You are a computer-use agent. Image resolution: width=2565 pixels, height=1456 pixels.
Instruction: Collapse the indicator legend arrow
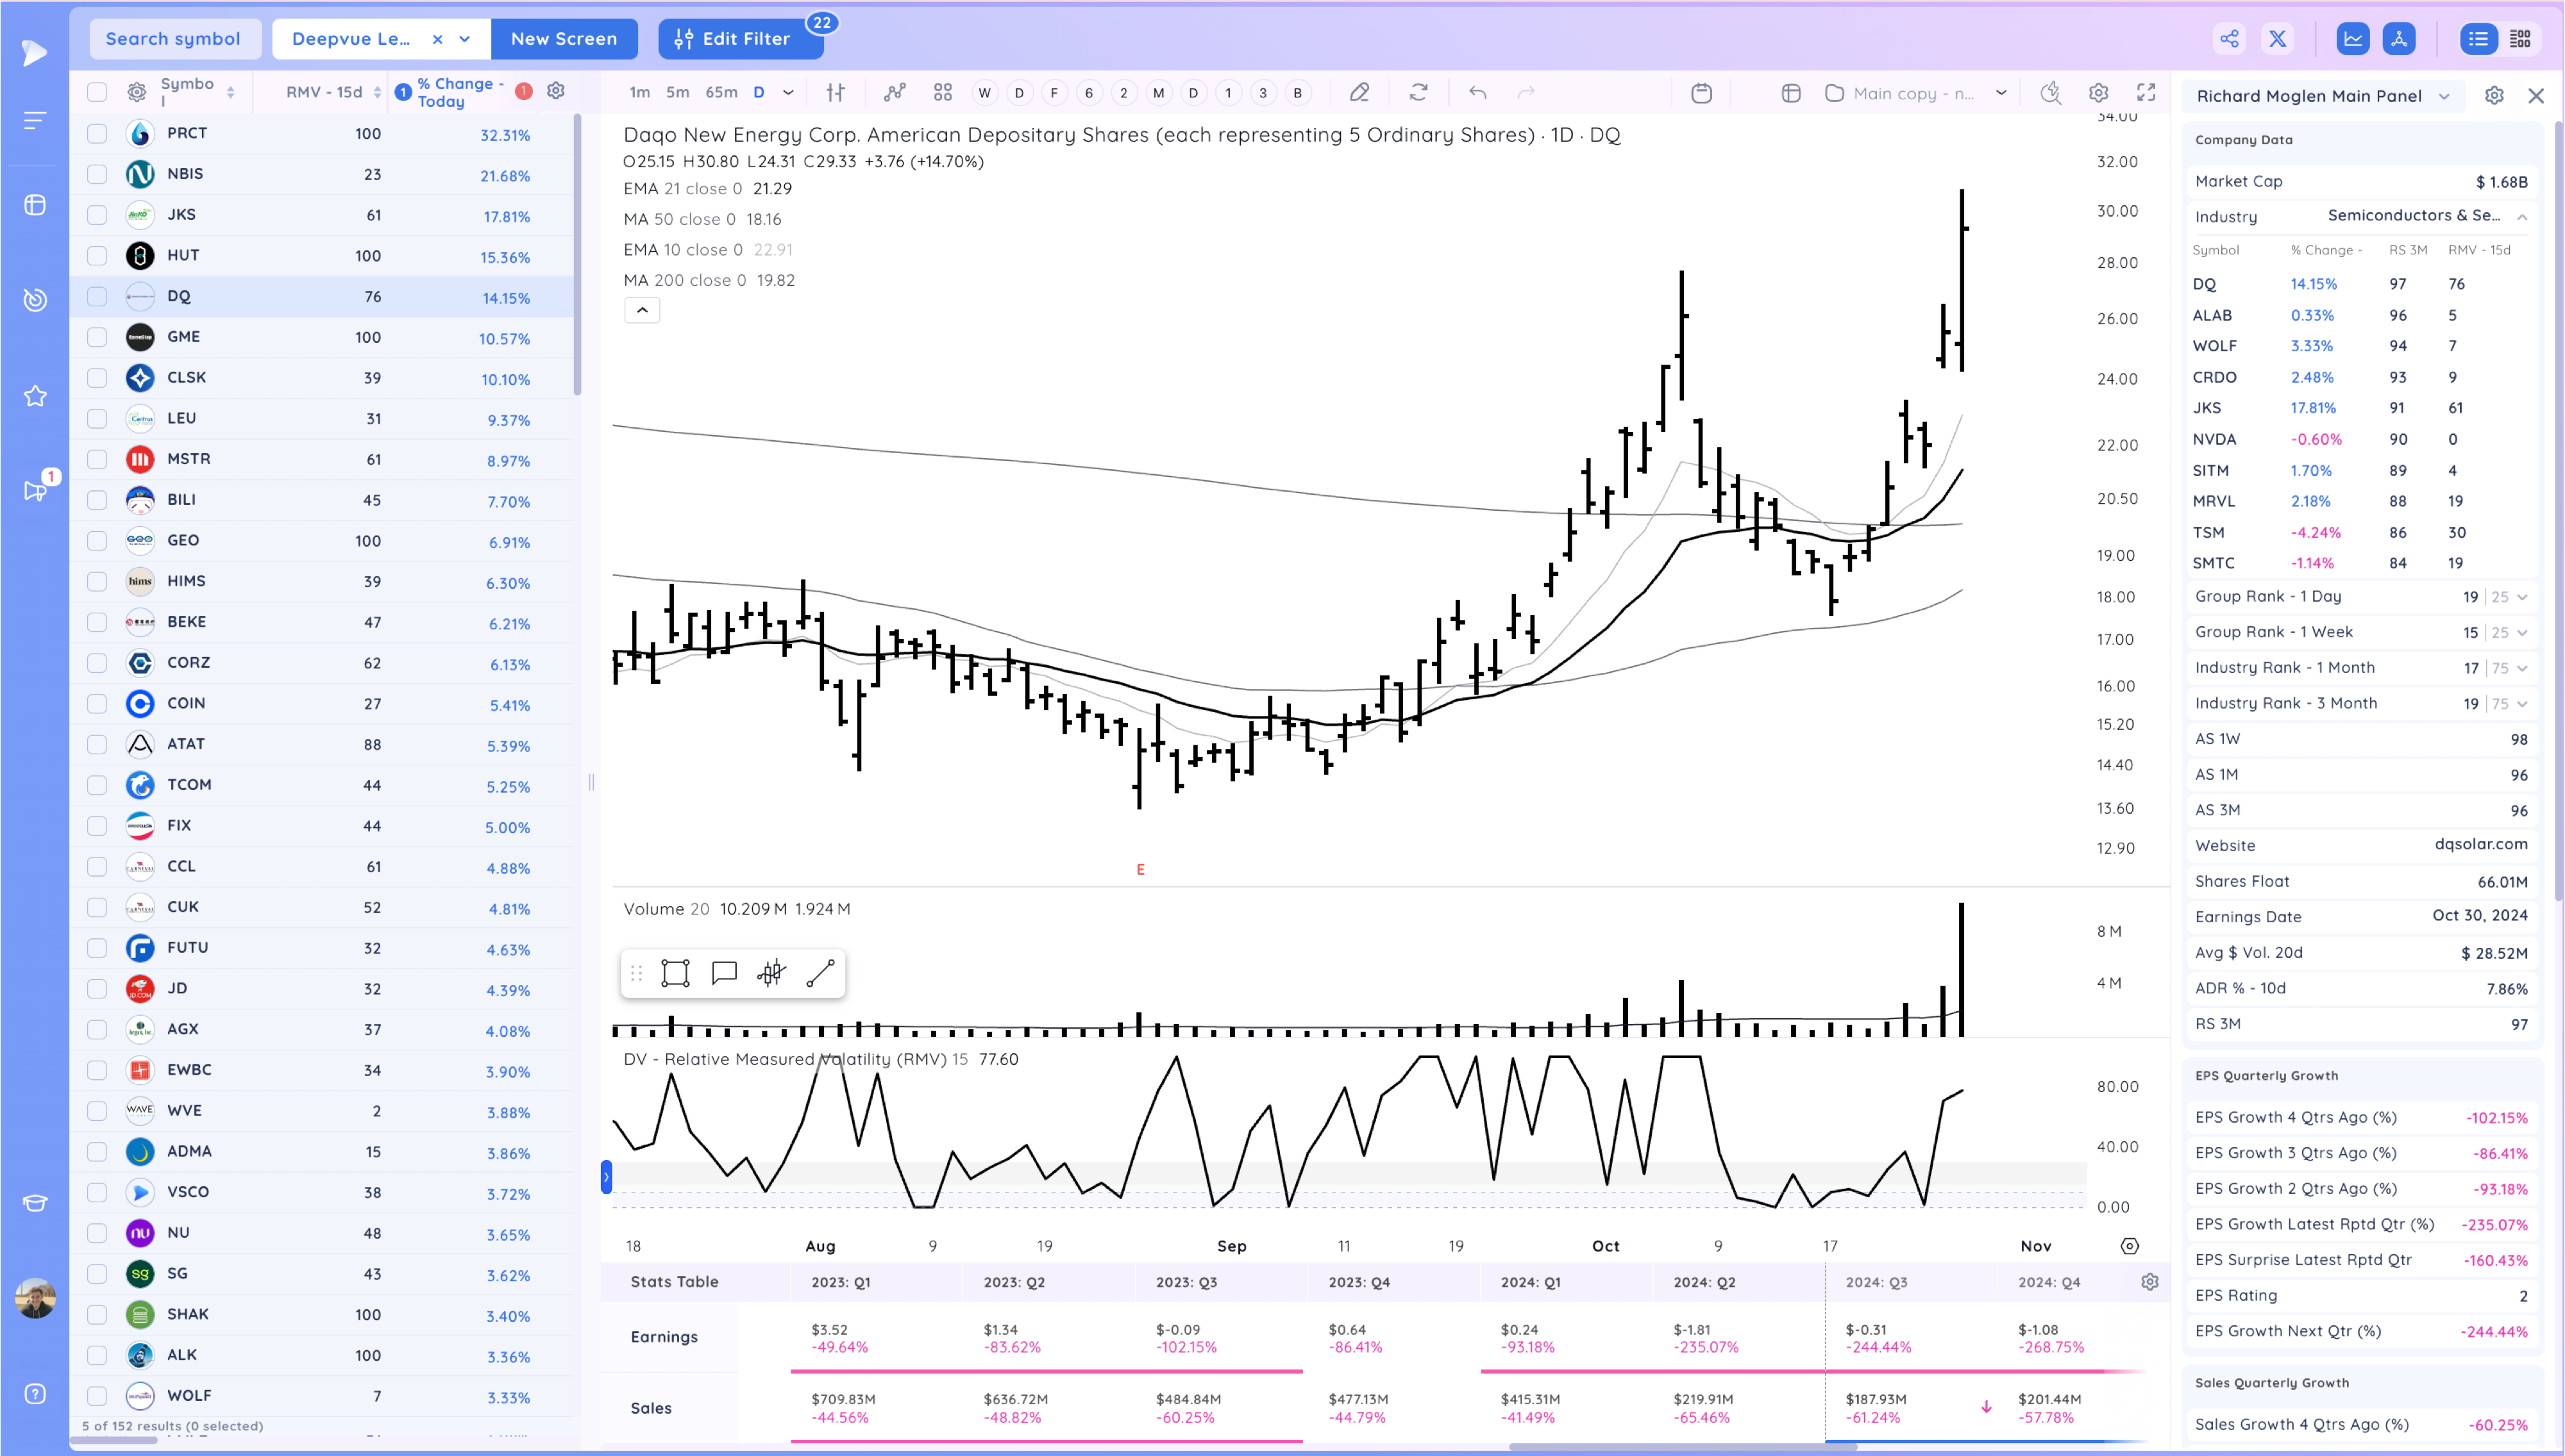coord(643,310)
